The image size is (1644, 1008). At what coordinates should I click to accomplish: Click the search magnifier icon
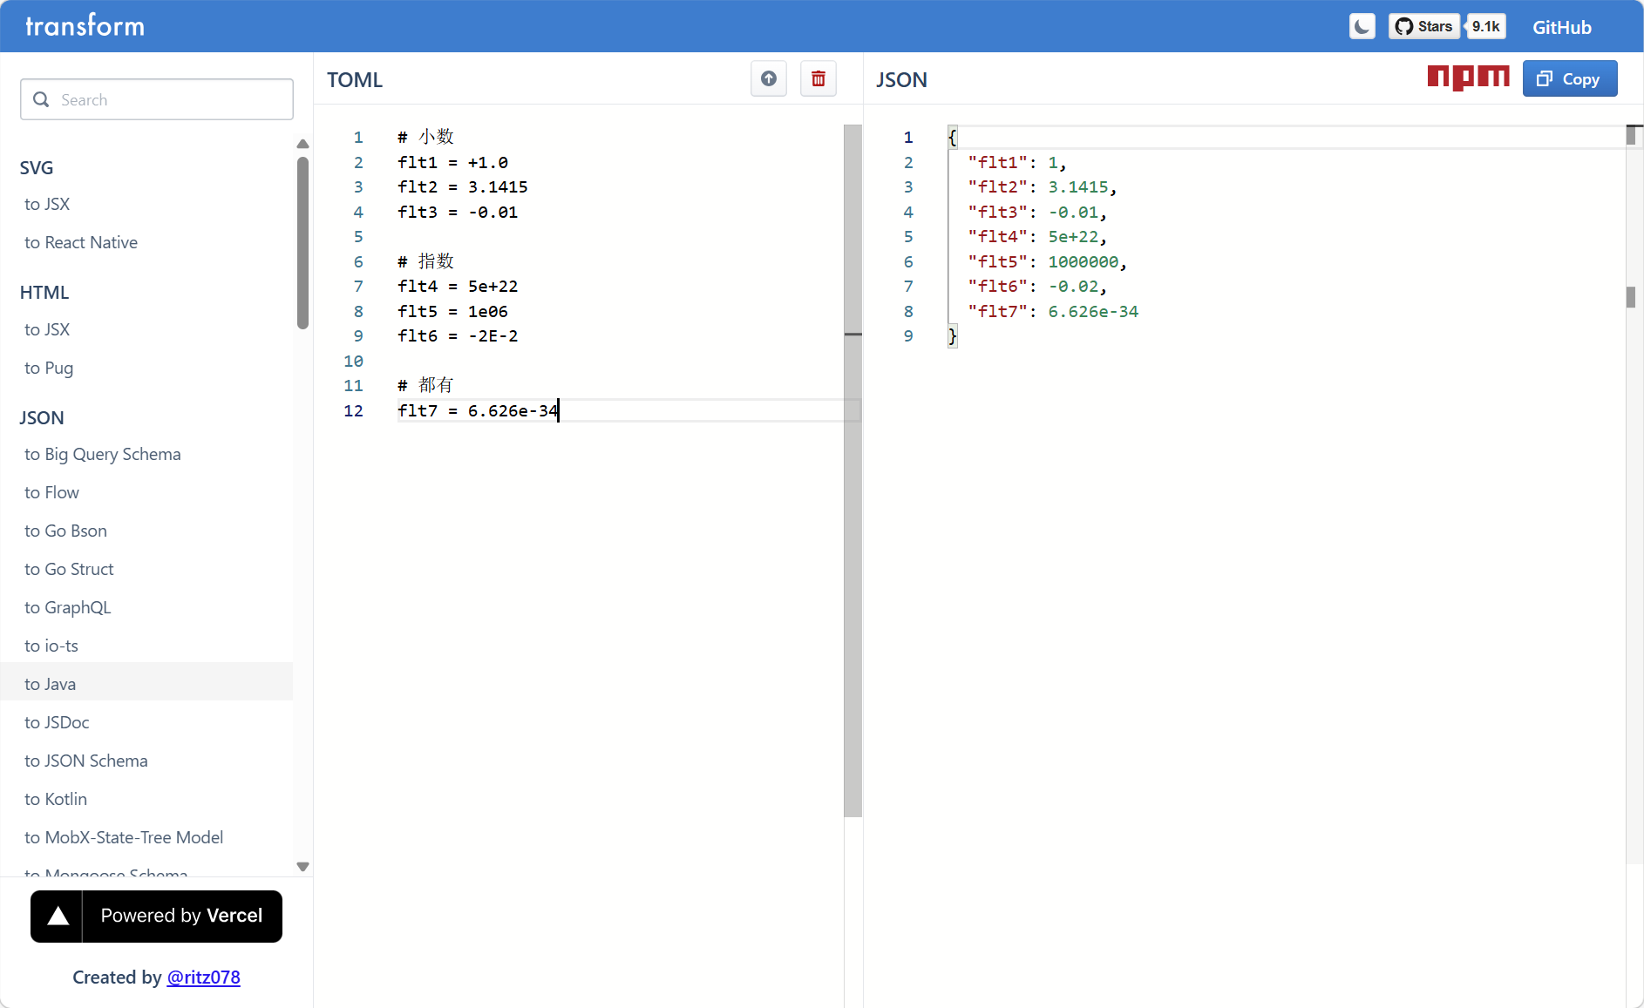pyautogui.click(x=41, y=100)
